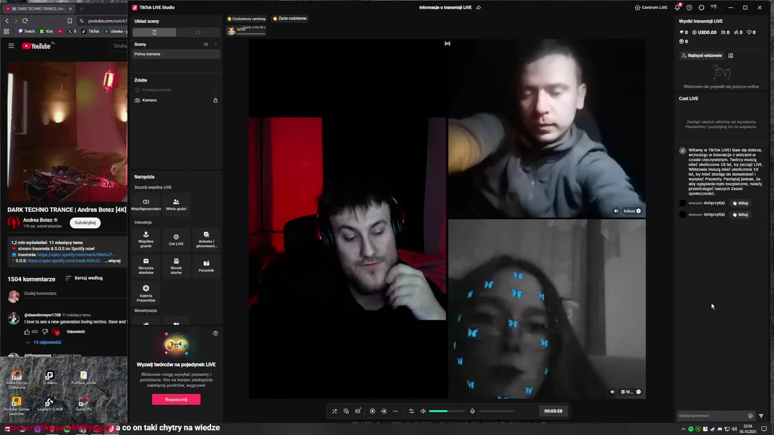The height and width of the screenshot is (435, 774).
Task: Select the Pełna kamera scene
Action: coord(177,54)
